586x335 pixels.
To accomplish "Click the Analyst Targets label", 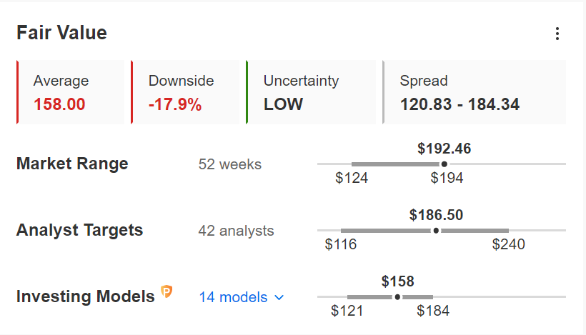I will [x=79, y=230].
